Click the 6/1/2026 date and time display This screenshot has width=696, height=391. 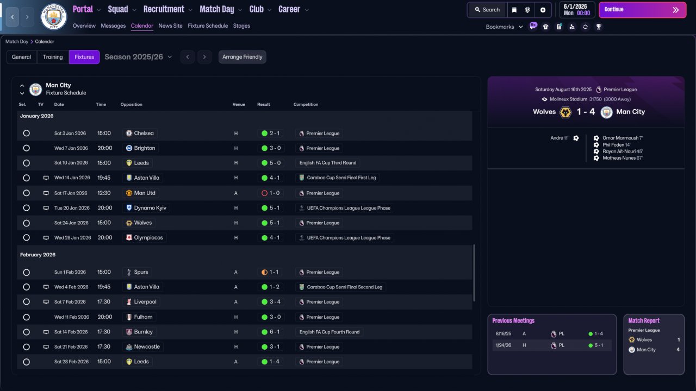click(x=576, y=10)
